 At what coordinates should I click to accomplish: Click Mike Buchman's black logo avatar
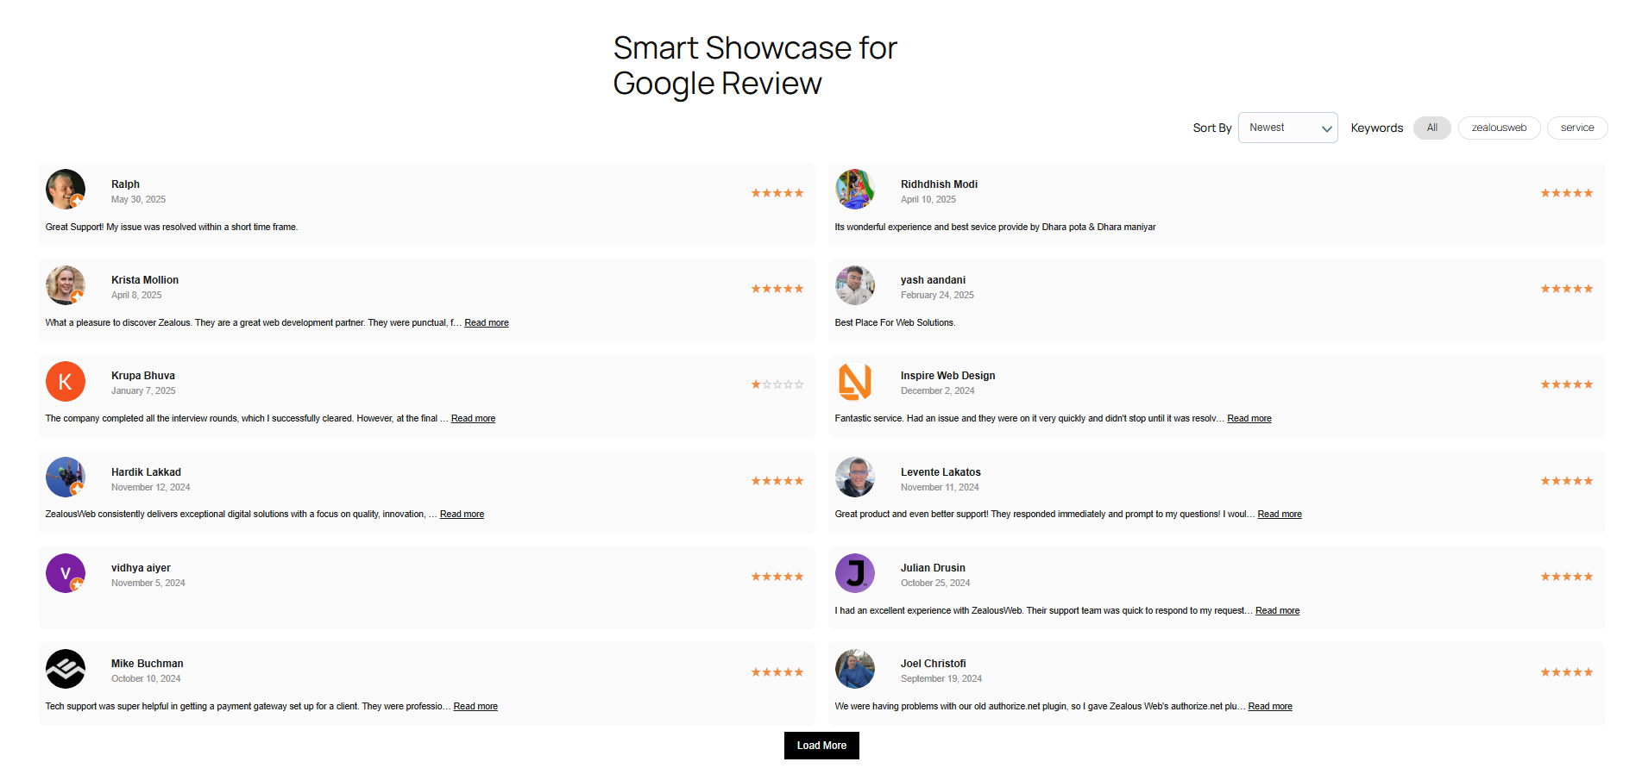tap(66, 669)
